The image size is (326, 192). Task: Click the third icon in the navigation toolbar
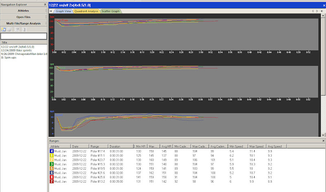click(17, 30)
